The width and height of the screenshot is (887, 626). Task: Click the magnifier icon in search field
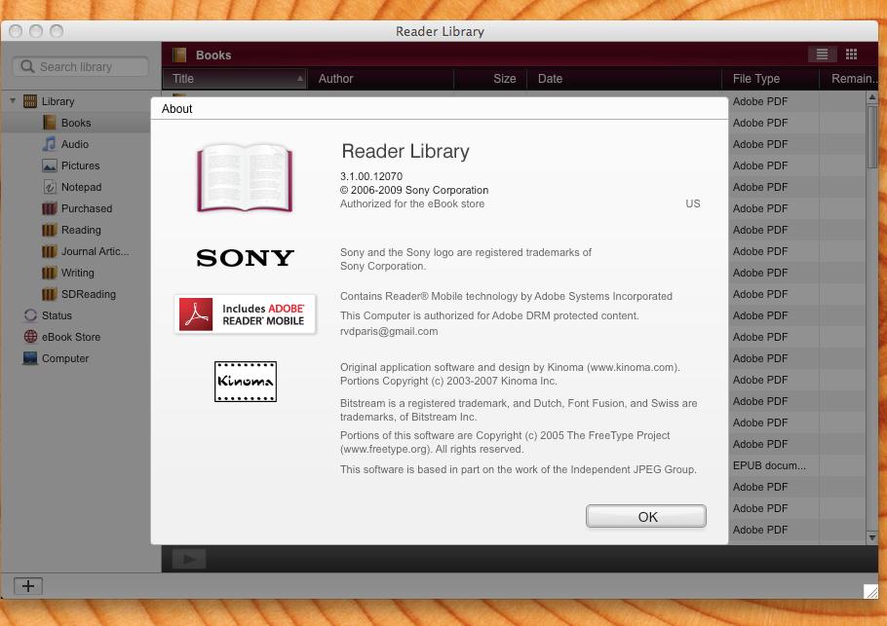27,66
